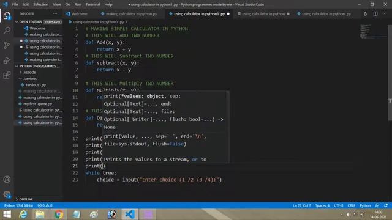The height and width of the screenshot is (220, 392).
Task: Click the feedback icon in status bar
Action: pos(377,205)
